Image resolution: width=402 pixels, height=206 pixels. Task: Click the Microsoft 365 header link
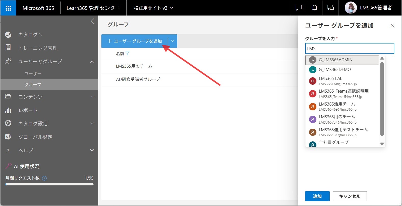pos(38,8)
